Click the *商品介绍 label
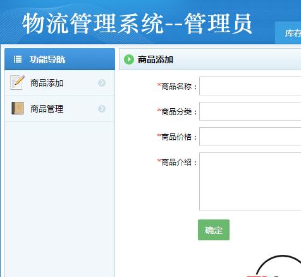 click(x=177, y=162)
